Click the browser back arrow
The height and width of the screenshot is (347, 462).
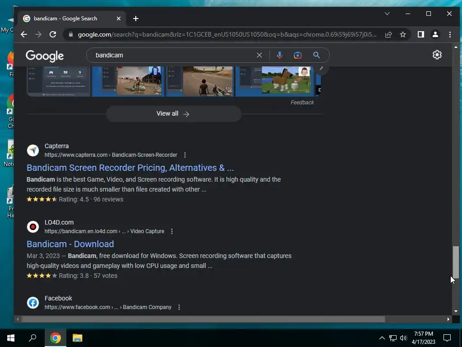pos(24,34)
